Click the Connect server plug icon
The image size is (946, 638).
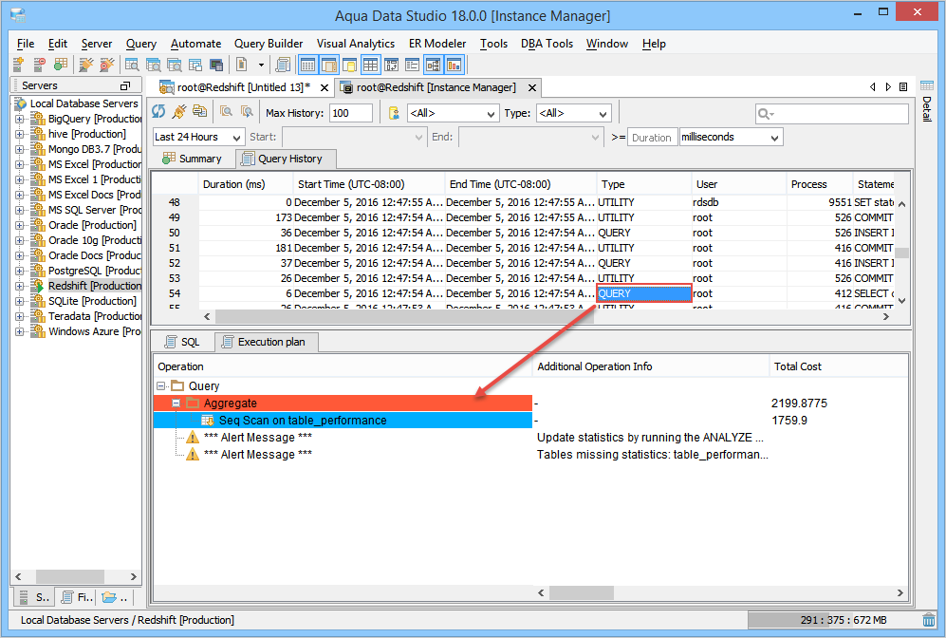pos(86,65)
